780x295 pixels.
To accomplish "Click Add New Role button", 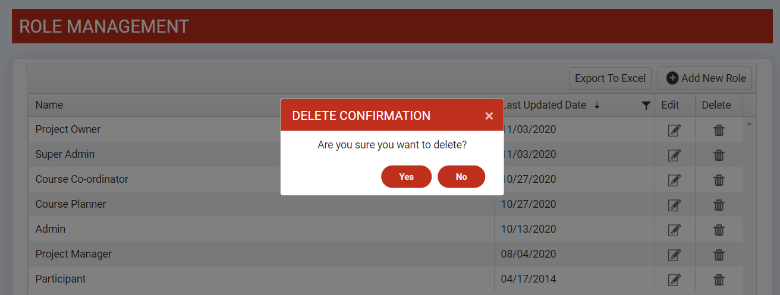I will pos(705,78).
